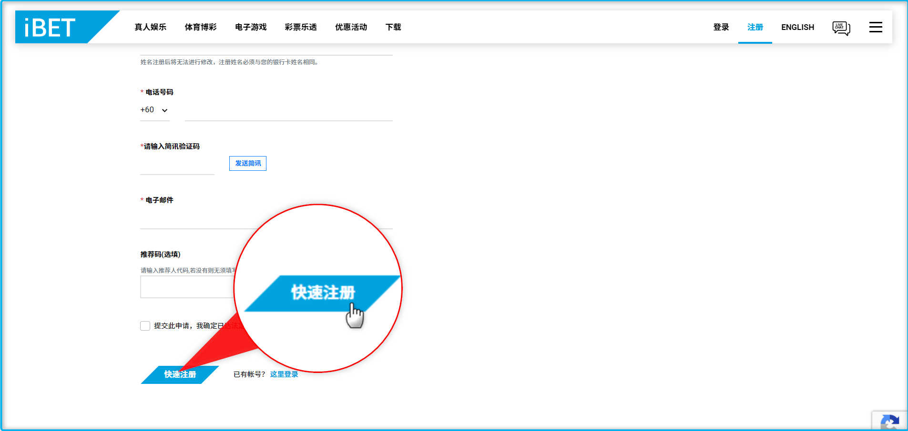Click the referral code input box
The image size is (908, 431).
[191, 286]
